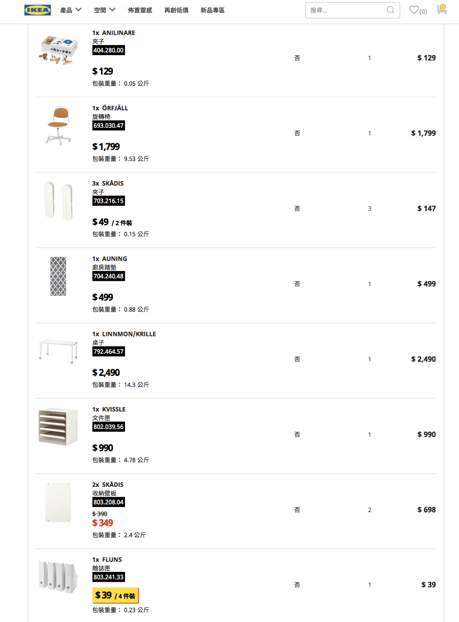Open the FLUNS magazine file thumbnail
Viewport: 459px width, 622px height.
click(x=58, y=577)
